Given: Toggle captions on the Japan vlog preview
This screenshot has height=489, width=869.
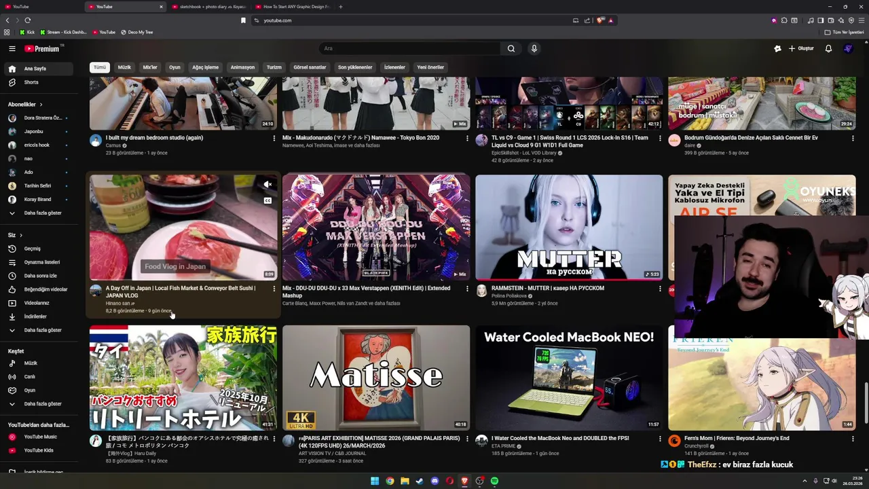Looking at the screenshot, I should click(x=267, y=201).
